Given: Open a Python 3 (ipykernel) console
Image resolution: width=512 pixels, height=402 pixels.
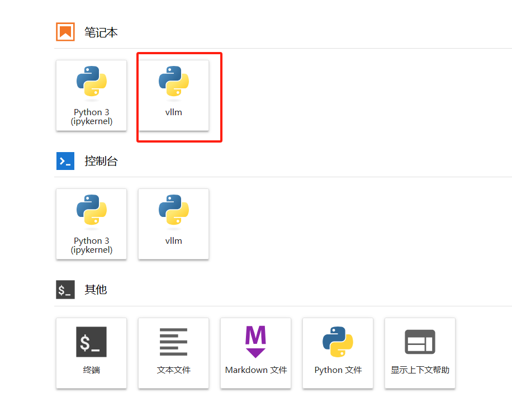Looking at the screenshot, I should click(92, 224).
